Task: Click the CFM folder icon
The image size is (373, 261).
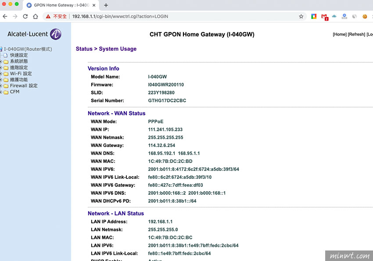Action: pos(6,92)
